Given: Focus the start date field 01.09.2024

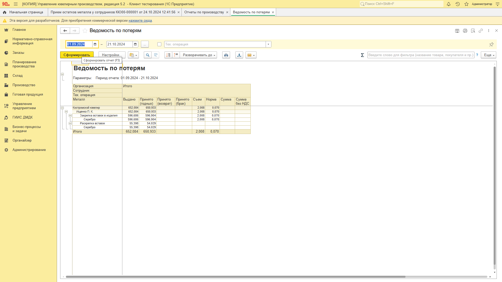Looking at the screenshot, I should (79, 44).
